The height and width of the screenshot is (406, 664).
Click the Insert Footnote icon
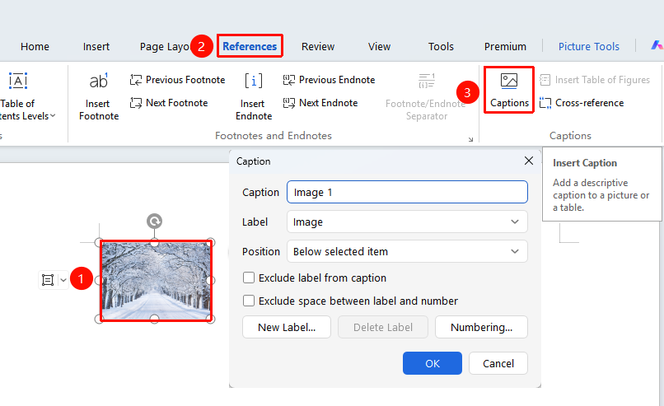[x=99, y=81]
